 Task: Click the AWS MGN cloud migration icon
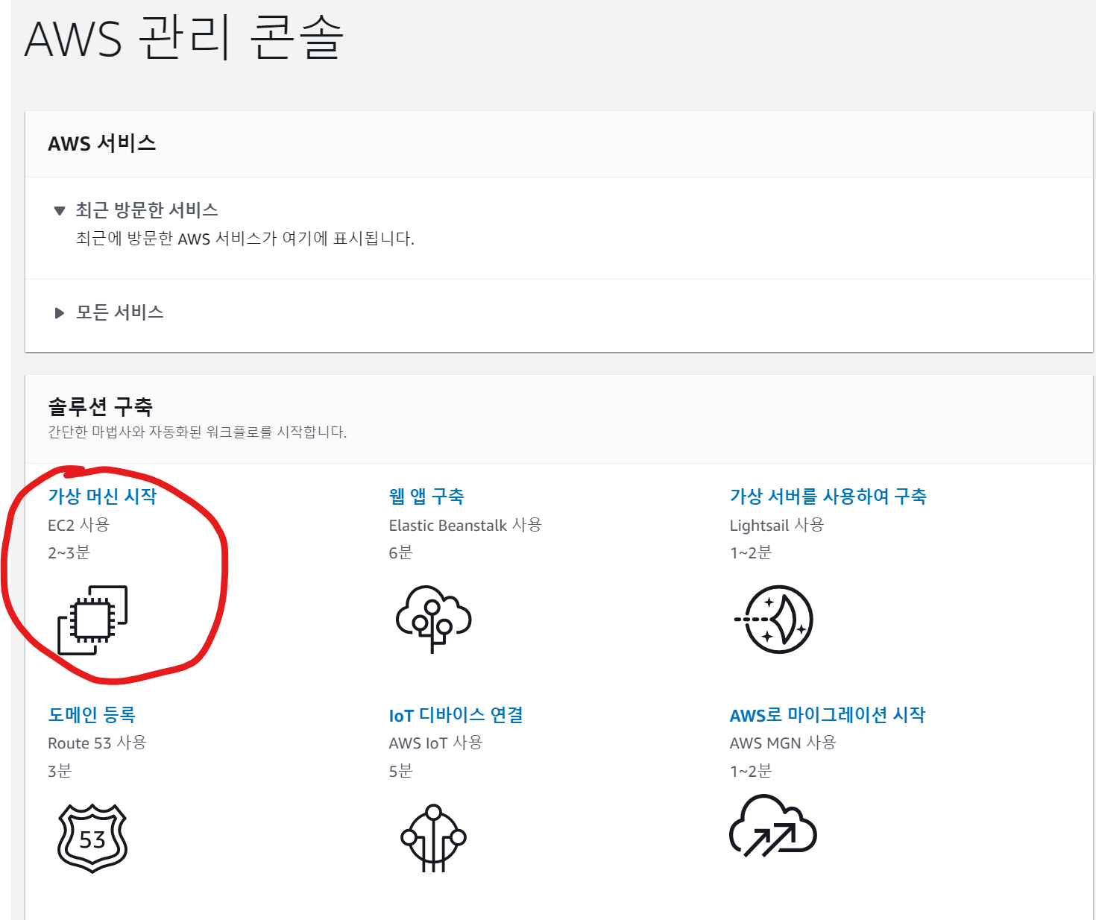click(x=773, y=826)
